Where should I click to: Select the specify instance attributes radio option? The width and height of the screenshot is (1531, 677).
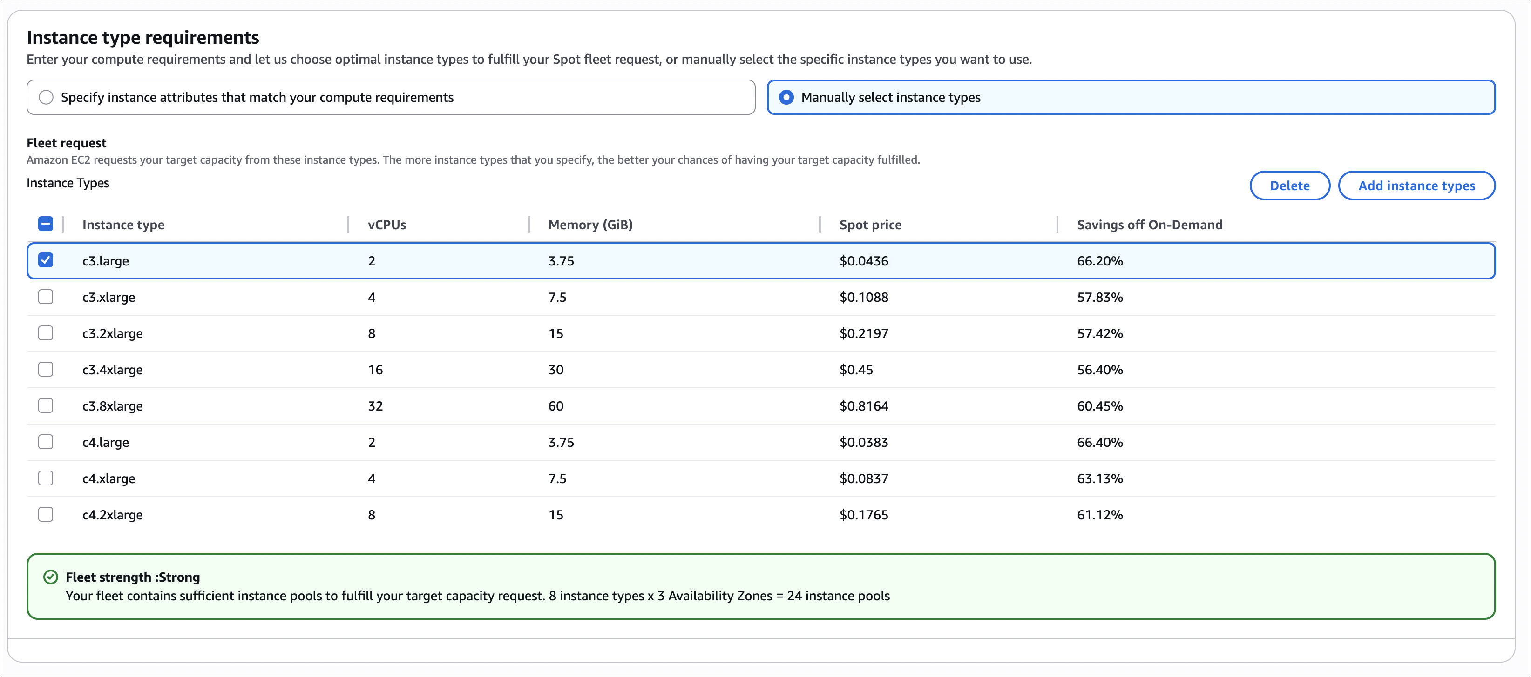point(47,97)
